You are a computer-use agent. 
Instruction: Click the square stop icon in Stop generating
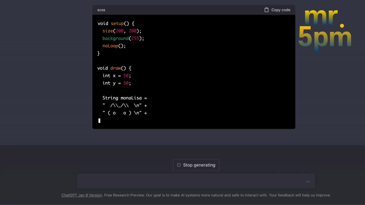click(x=179, y=165)
